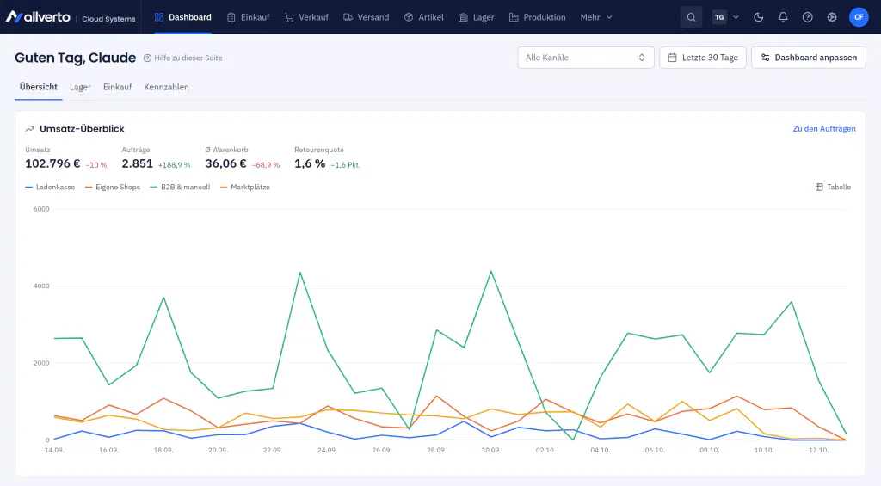The width and height of the screenshot is (881, 486).
Task: Switch to the Übersicht tab
Action: pos(38,87)
